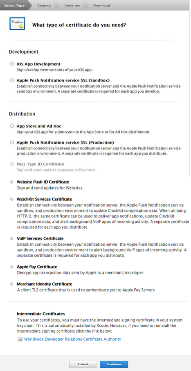Select VoIP Services Certificate radio button
This screenshot has width=191, height=371.
tap(12, 239)
